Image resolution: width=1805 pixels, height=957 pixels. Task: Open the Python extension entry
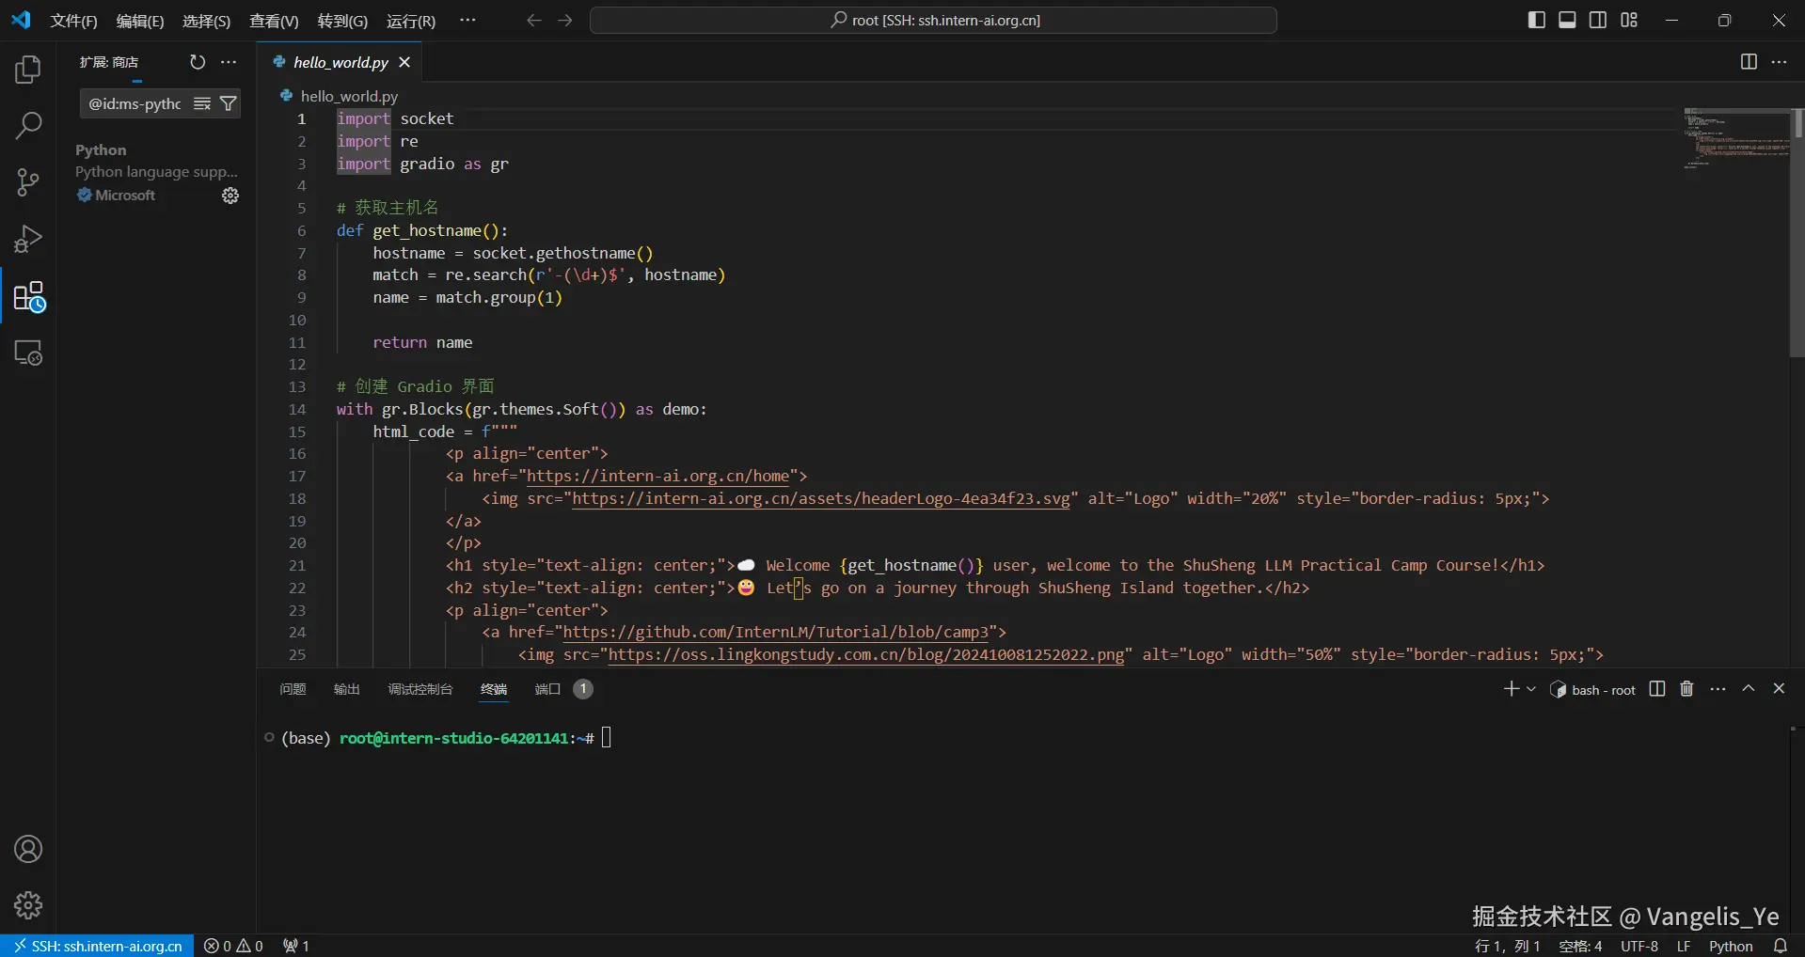(156, 172)
